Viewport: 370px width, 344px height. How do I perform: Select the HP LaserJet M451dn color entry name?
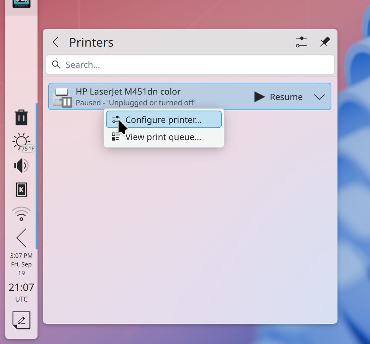tap(128, 92)
